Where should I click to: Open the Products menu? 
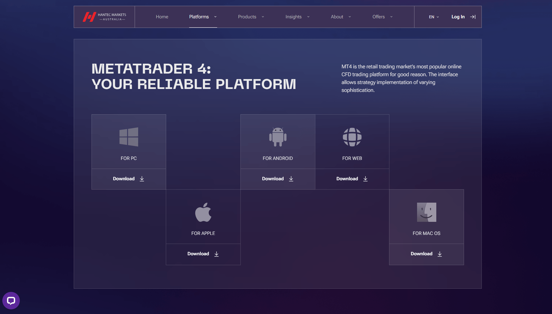pyautogui.click(x=247, y=17)
